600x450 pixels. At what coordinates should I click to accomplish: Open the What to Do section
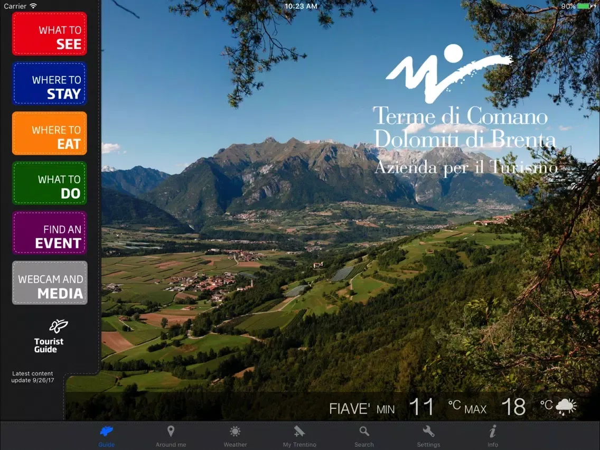[x=49, y=183]
